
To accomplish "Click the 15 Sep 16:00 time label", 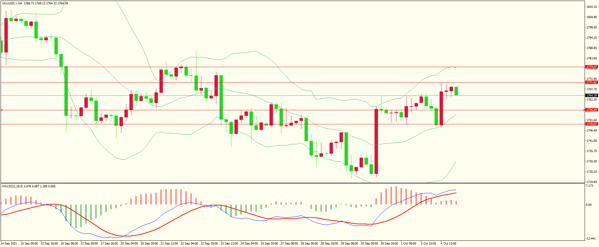I will coord(49,244).
